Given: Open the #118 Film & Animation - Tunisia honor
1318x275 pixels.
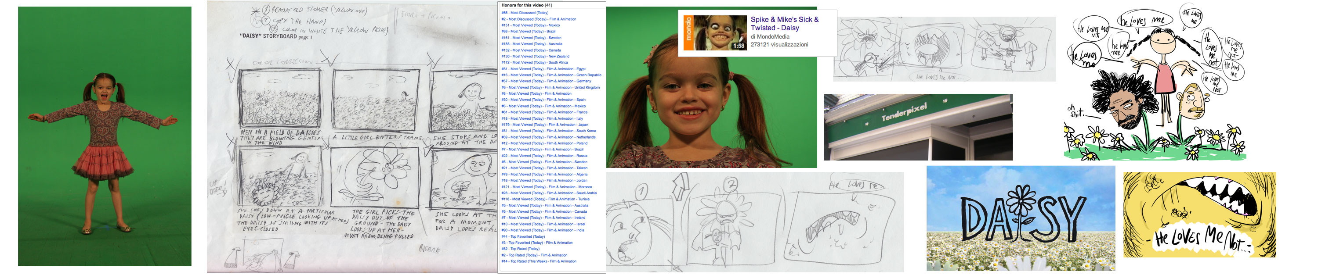Looking at the screenshot, I should [x=545, y=200].
